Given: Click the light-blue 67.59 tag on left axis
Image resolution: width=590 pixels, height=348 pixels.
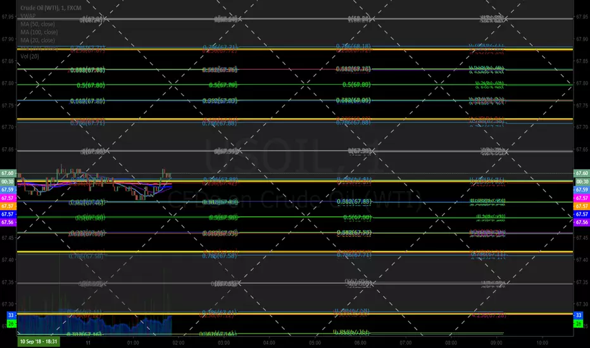Looking at the screenshot, I should (8, 190).
